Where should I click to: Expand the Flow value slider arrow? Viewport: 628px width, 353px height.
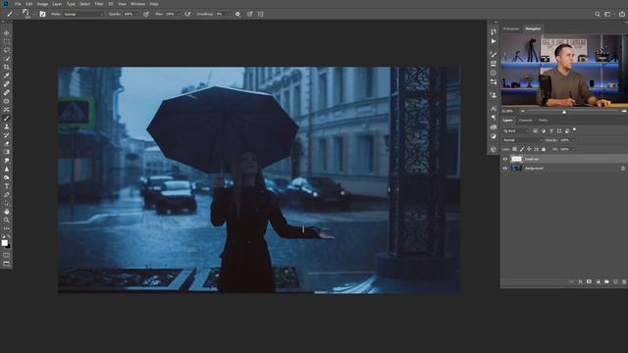179,14
